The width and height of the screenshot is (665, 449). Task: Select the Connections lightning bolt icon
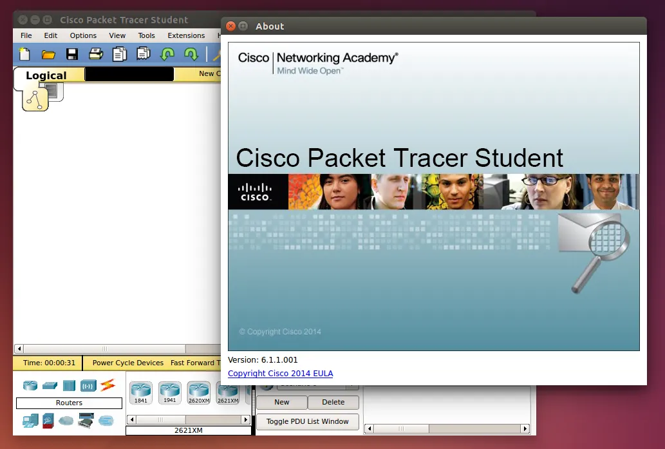[107, 385]
